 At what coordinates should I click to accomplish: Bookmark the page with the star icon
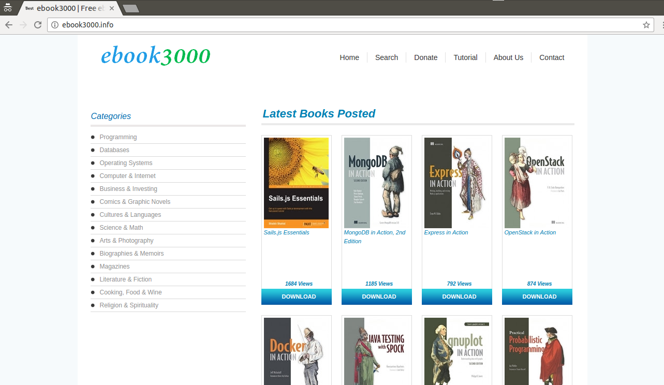pos(646,25)
